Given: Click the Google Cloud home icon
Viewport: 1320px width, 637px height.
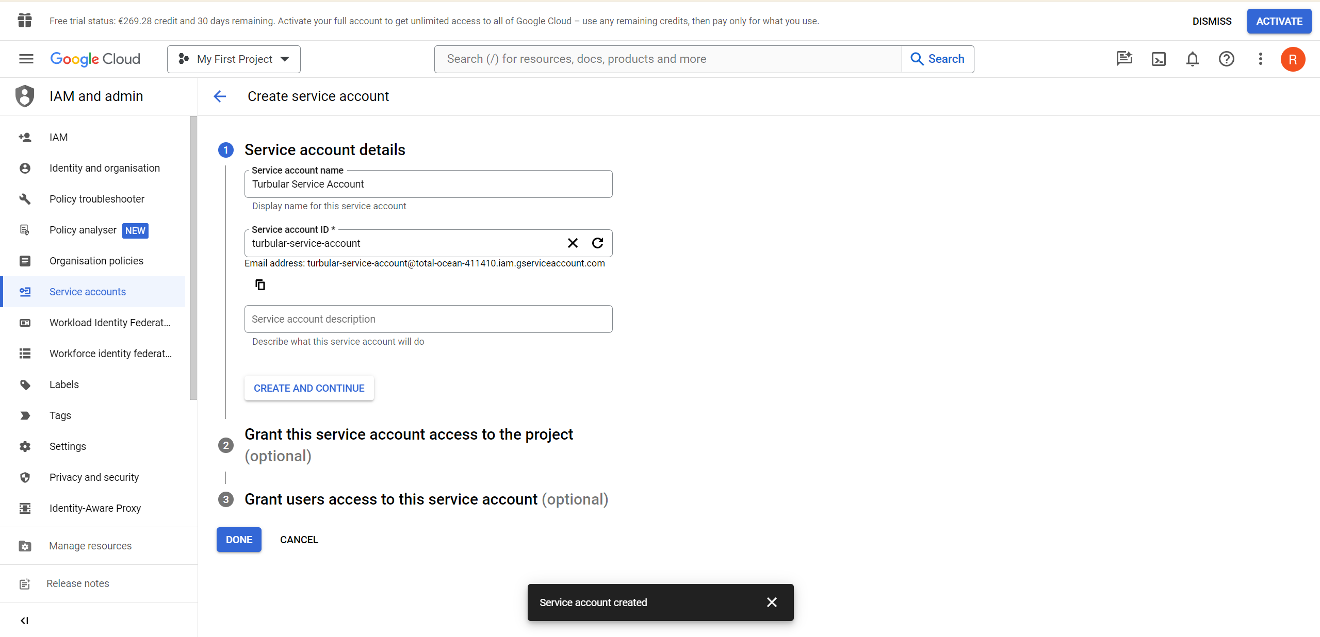Looking at the screenshot, I should (x=96, y=59).
